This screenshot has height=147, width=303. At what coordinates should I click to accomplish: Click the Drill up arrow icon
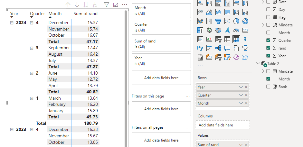[68, 5]
